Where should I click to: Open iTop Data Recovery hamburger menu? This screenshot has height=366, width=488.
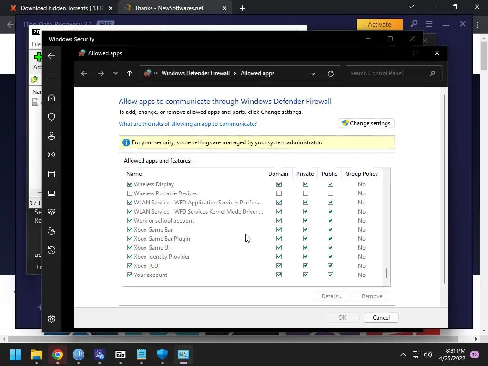[429, 24]
